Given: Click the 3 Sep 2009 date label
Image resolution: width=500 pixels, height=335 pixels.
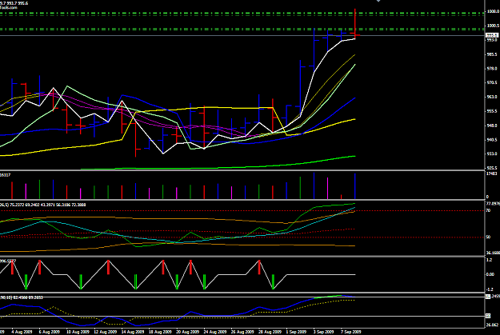Looking at the screenshot, I should [323, 332].
